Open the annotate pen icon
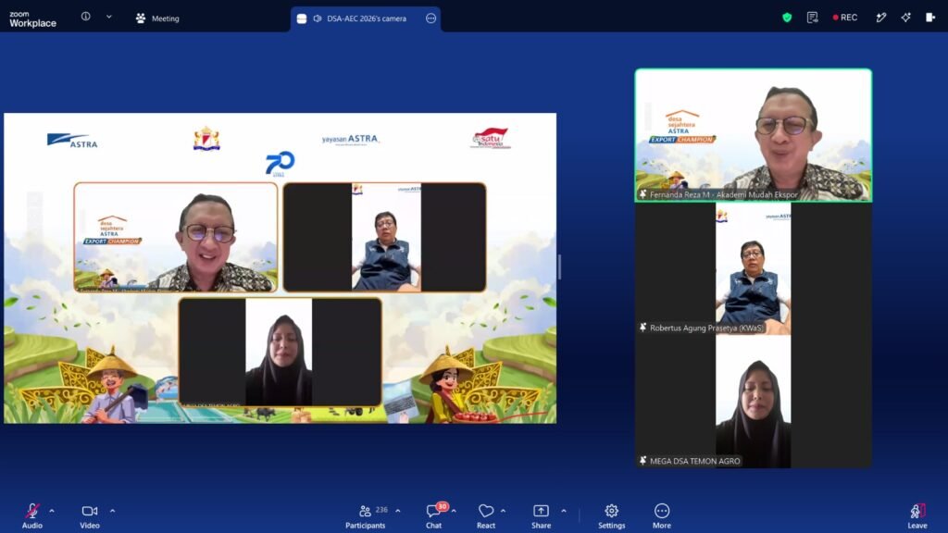 point(881,18)
